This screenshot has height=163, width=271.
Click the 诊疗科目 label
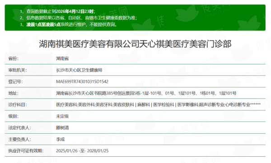click(18, 104)
